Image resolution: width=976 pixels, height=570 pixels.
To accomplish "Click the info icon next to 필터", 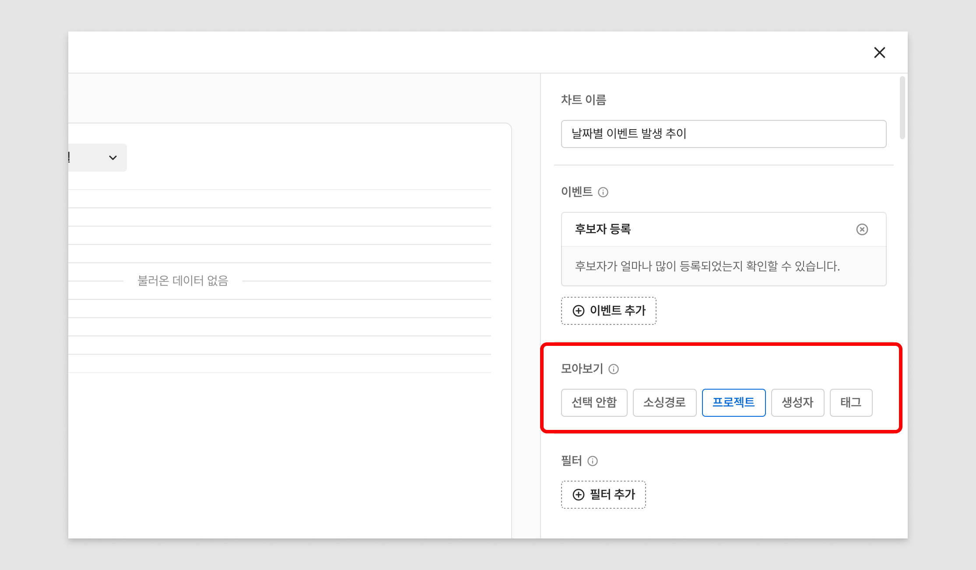I will pos(593,461).
